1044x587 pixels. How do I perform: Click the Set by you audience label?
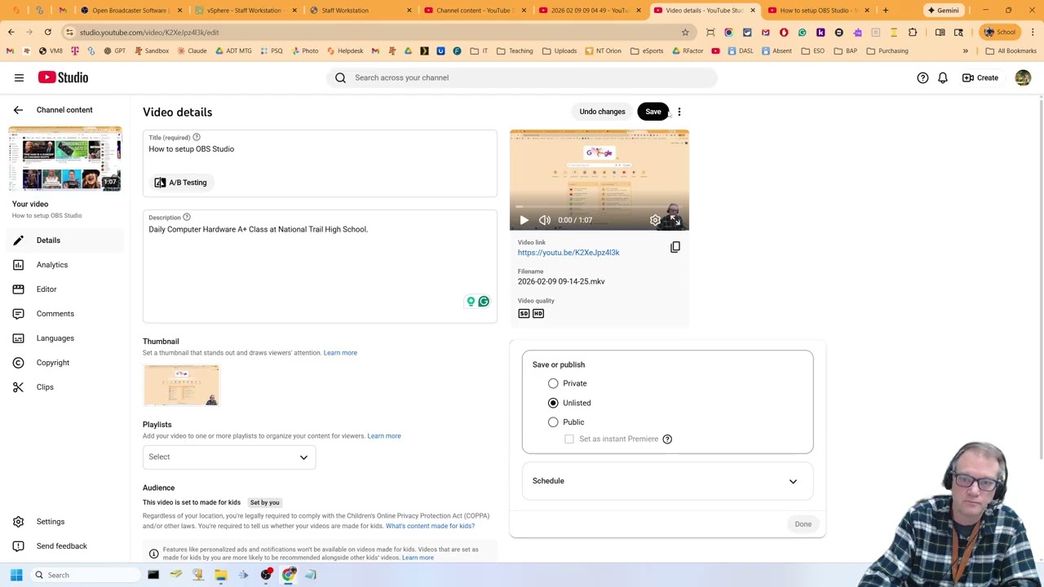(x=264, y=503)
